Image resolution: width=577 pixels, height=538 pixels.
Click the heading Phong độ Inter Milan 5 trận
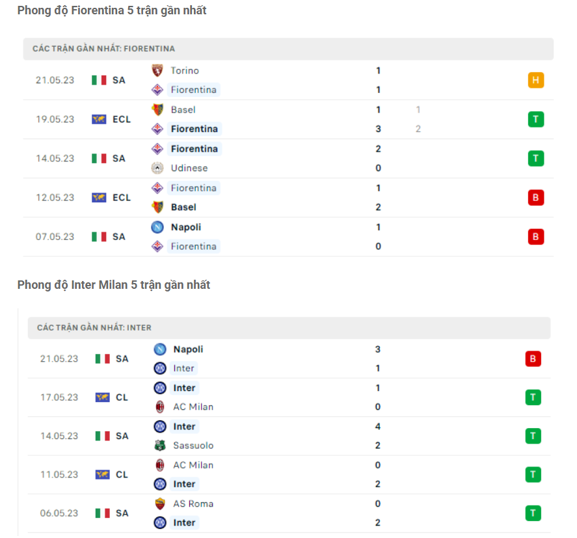114,285
